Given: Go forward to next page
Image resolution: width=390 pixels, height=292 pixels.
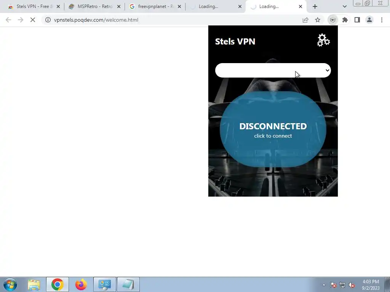Looking at the screenshot, I should (21, 20).
